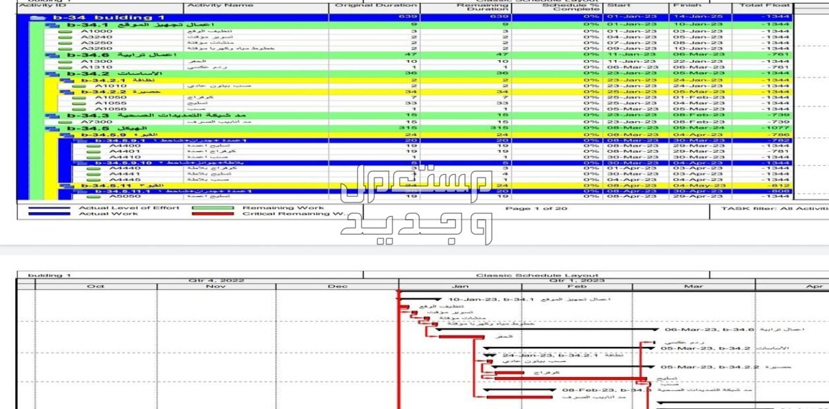Select the A4401 activity ID
This screenshot has height=409, width=829.
tap(124, 151)
